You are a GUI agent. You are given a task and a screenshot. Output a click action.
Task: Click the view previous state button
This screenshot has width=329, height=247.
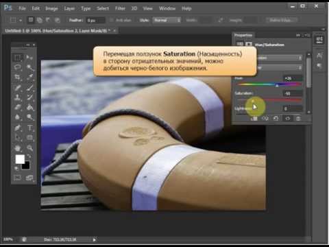pyautogui.click(x=265, y=119)
